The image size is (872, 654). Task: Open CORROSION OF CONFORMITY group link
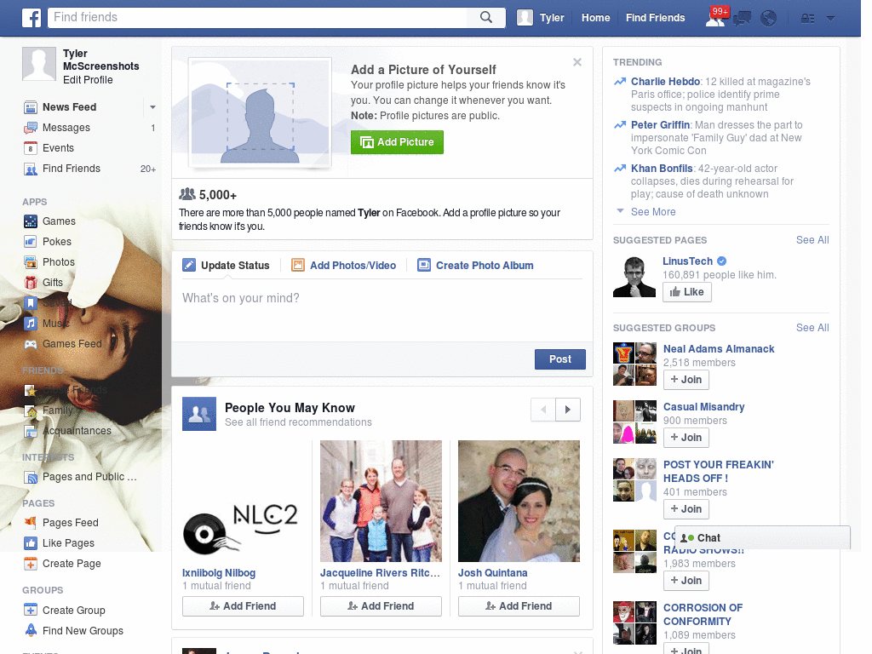coord(703,615)
